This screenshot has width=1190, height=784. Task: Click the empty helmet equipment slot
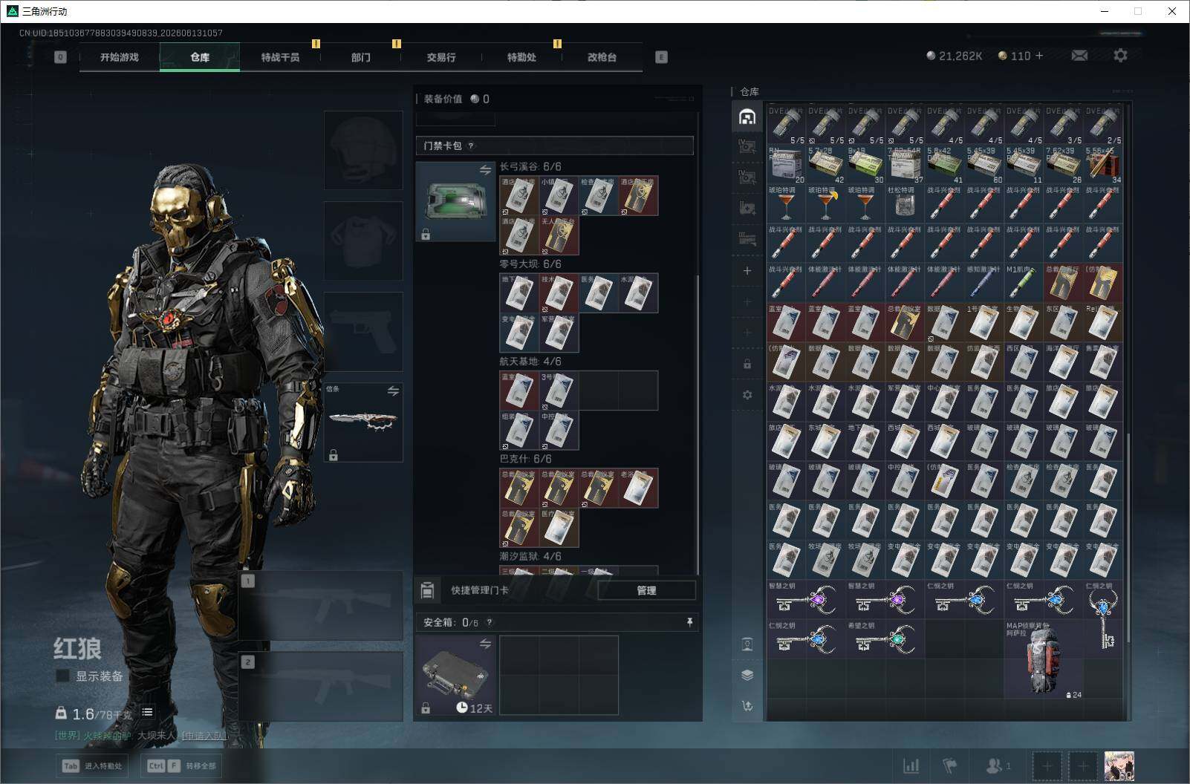tap(363, 150)
